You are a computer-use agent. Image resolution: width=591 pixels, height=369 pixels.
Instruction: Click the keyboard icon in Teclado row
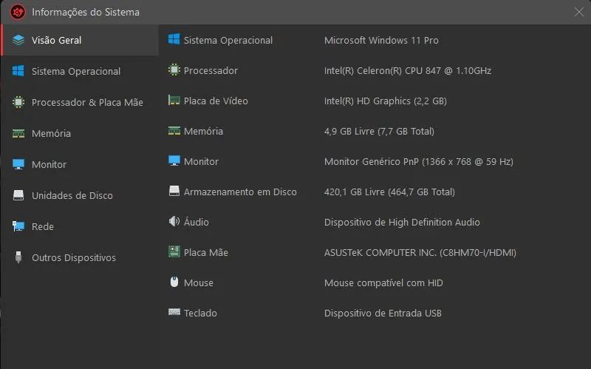click(174, 312)
